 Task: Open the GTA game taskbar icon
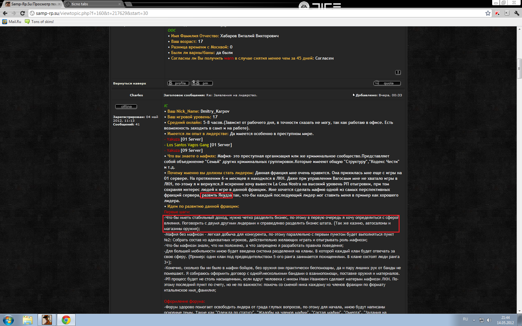click(47, 320)
